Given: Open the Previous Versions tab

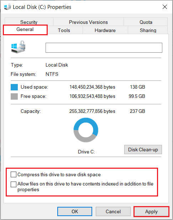Looking at the screenshot, I should pyautogui.click(x=88, y=22).
